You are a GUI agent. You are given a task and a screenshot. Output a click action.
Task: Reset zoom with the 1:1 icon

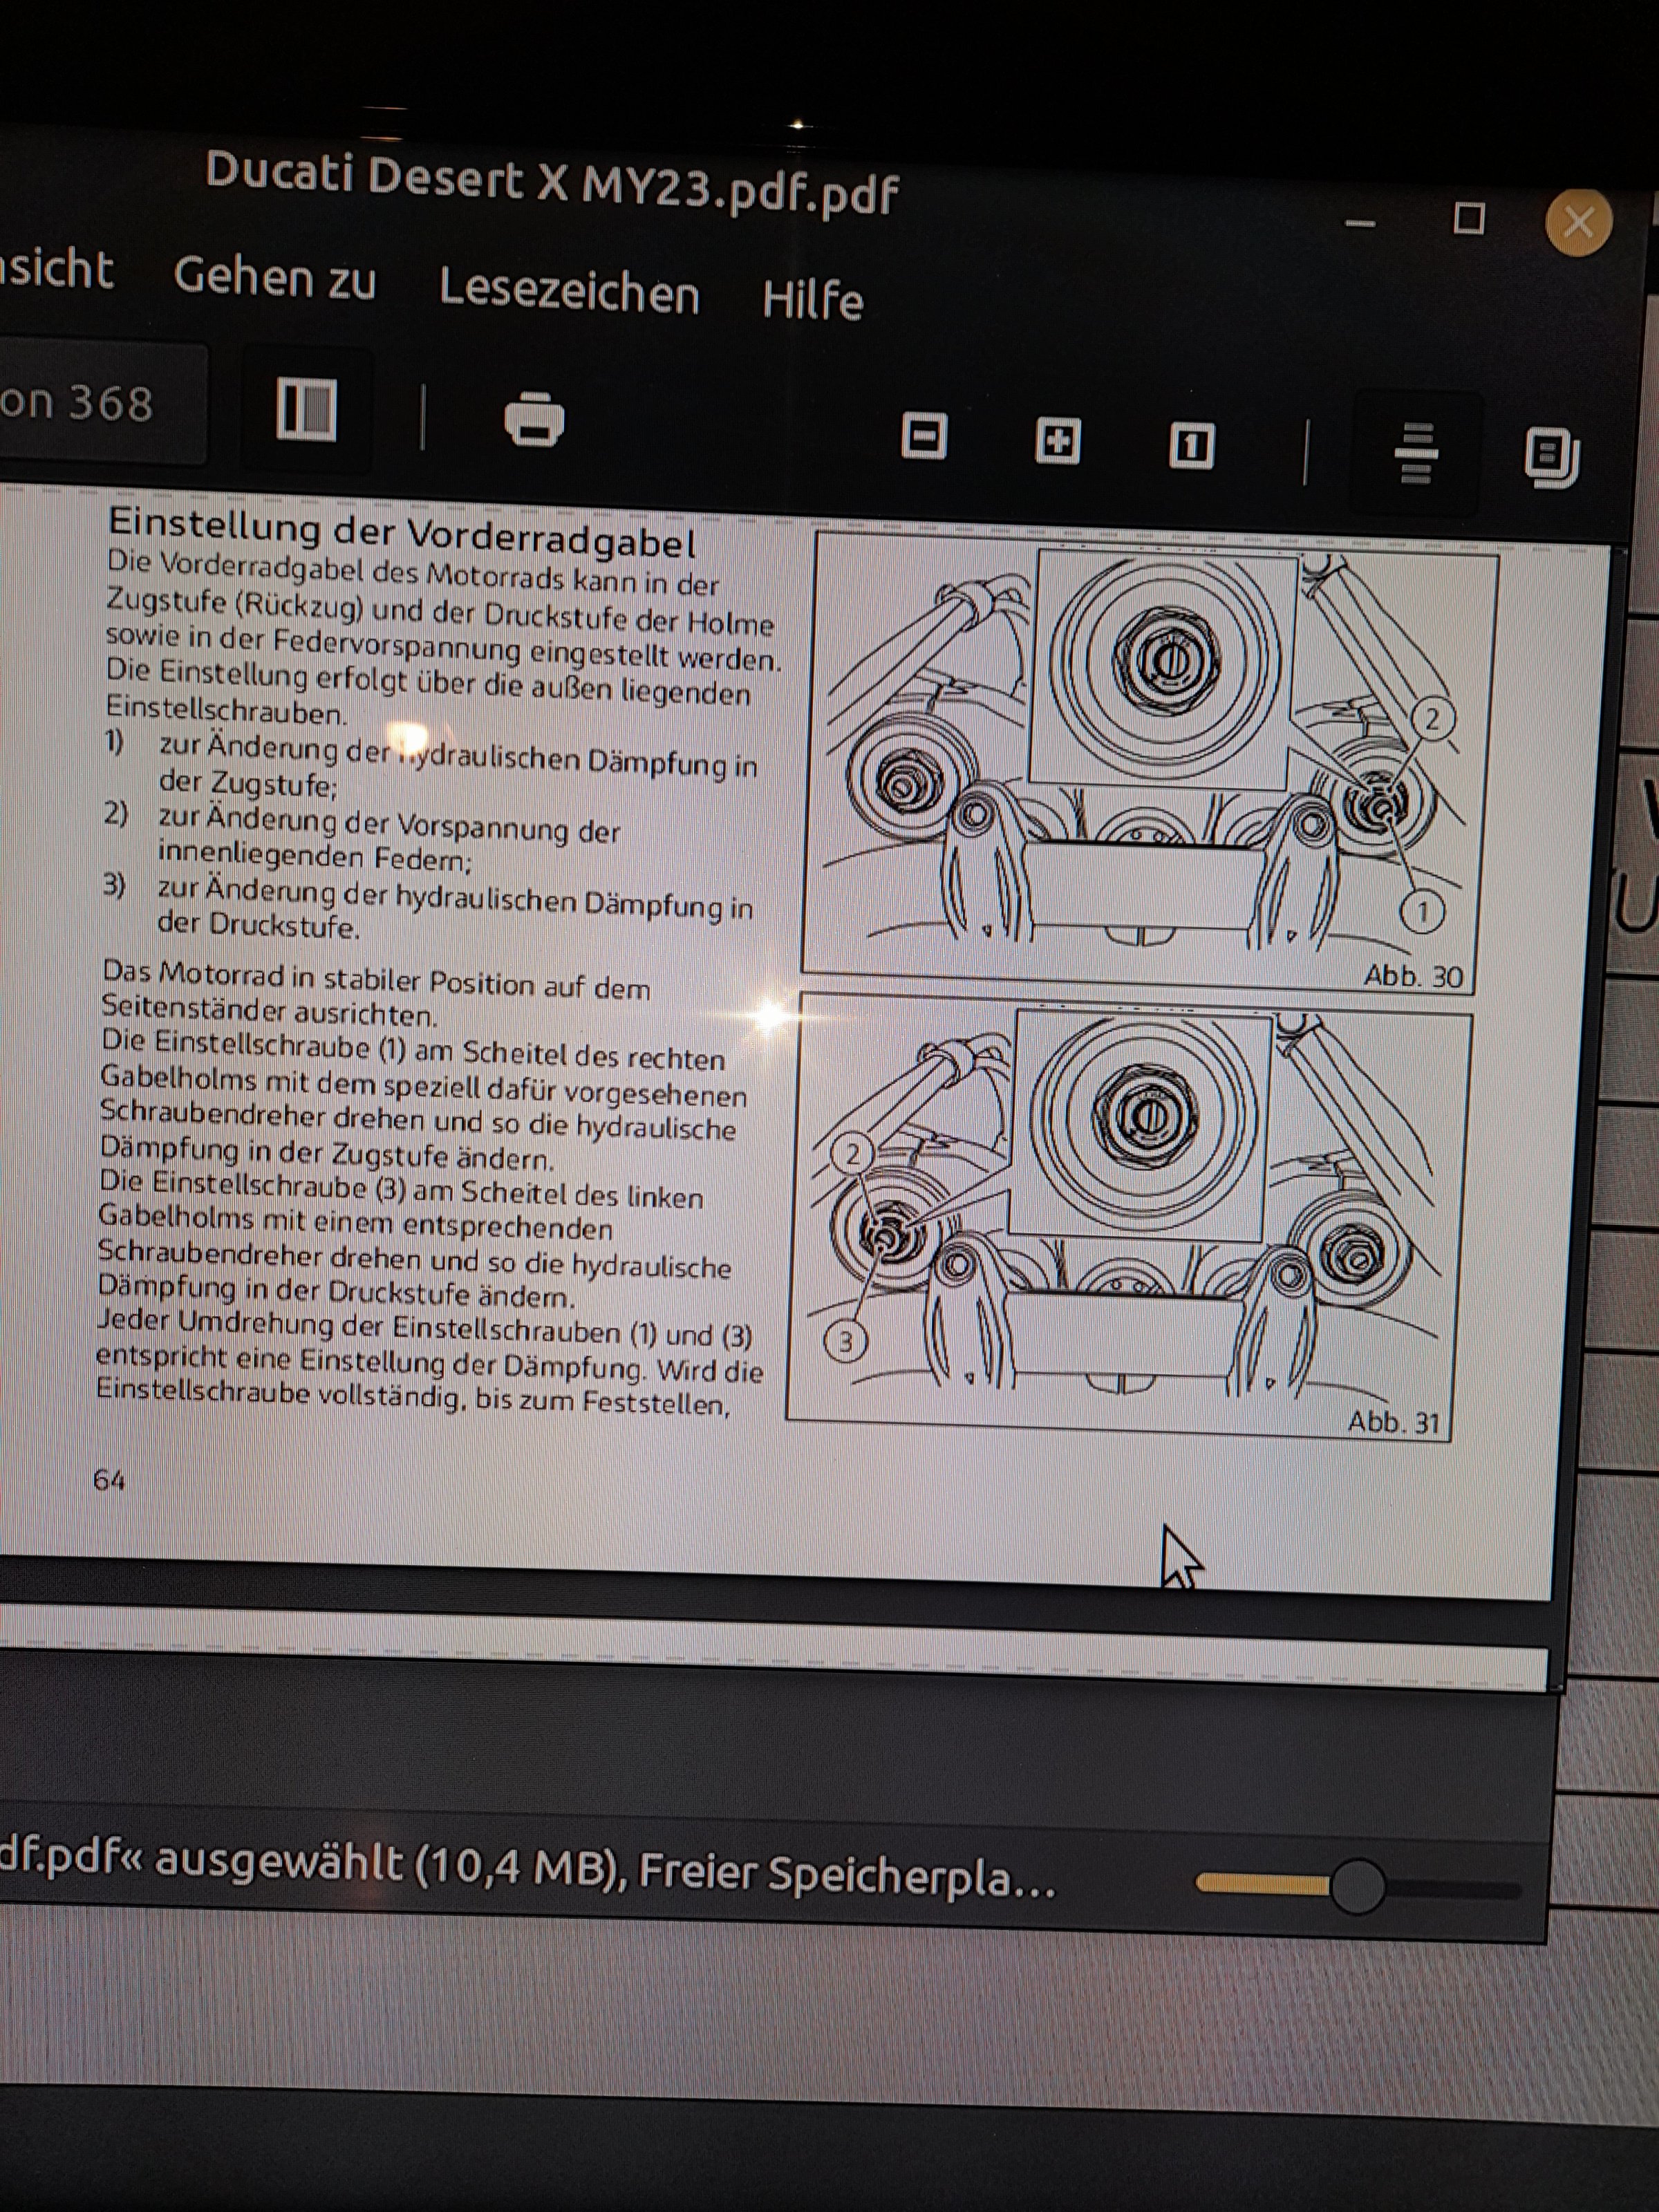(1191, 446)
